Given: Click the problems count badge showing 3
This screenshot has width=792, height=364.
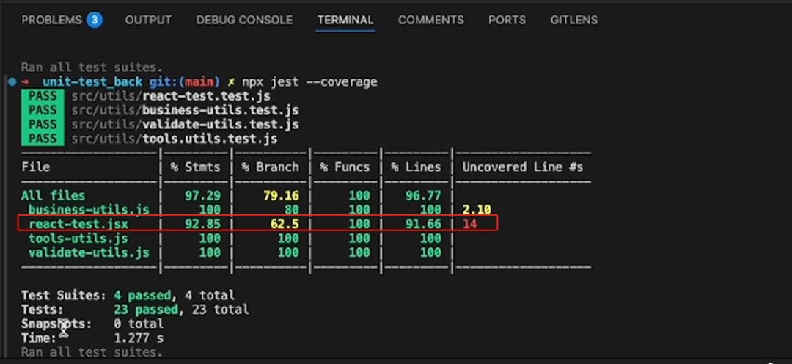Looking at the screenshot, I should (94, 20).
